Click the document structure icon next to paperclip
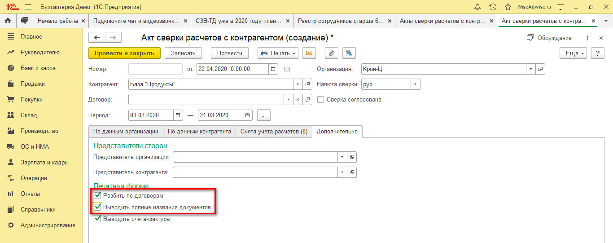Screen dimensions: 613x243 coord(349,53)
